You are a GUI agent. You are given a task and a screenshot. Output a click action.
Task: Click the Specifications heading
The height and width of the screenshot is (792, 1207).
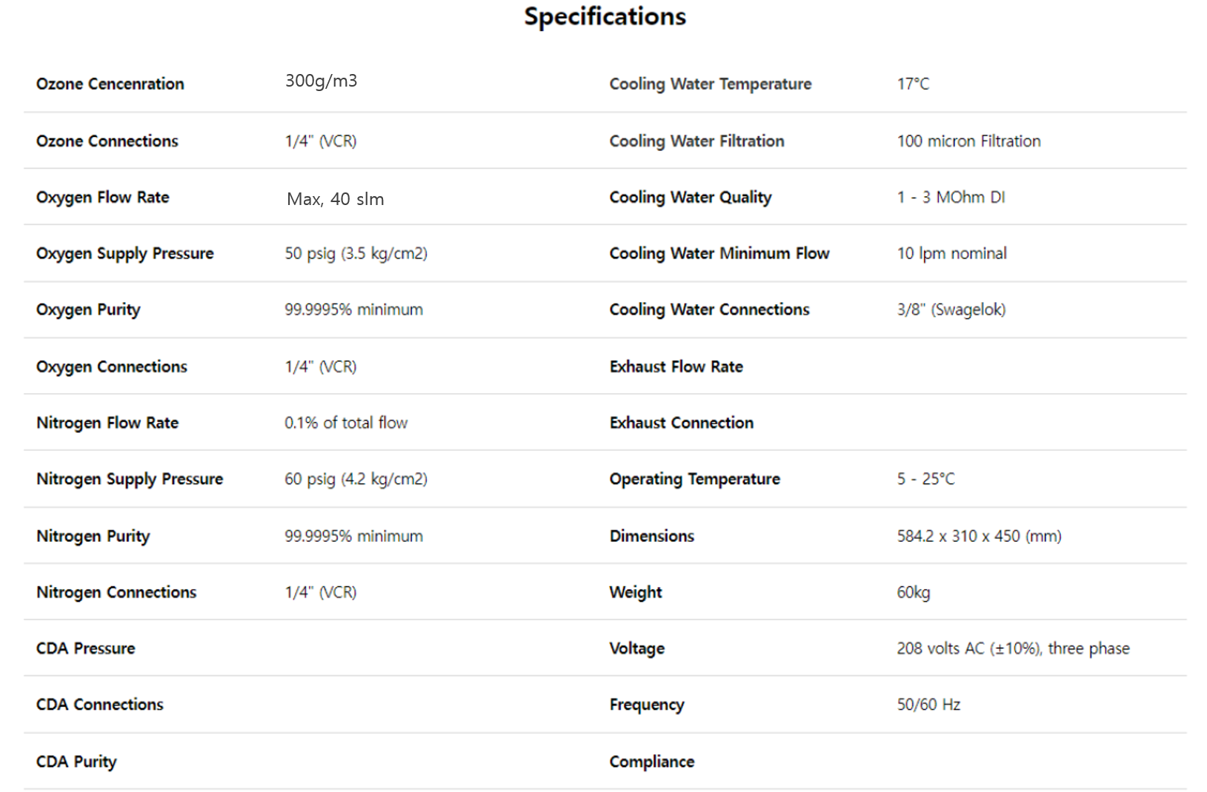coord(605,16)
